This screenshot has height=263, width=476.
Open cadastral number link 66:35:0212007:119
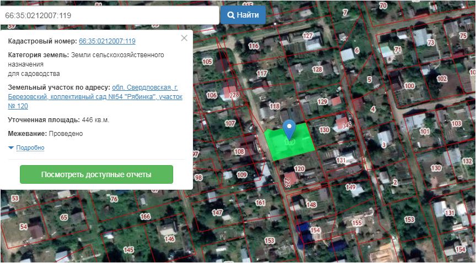point(107,41)
